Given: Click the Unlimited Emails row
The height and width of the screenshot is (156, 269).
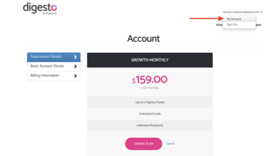Looking at the screenshot, I should coord(150,114).
